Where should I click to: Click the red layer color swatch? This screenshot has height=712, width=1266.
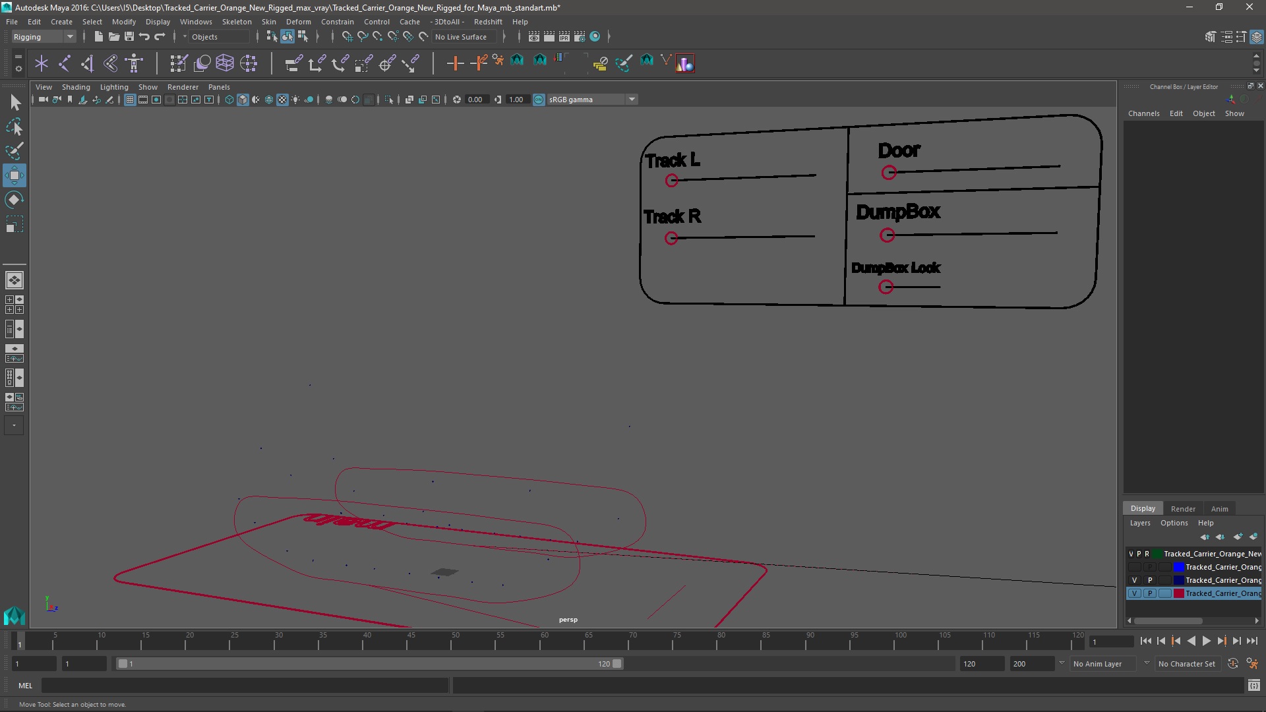[x=1178, y=593]
